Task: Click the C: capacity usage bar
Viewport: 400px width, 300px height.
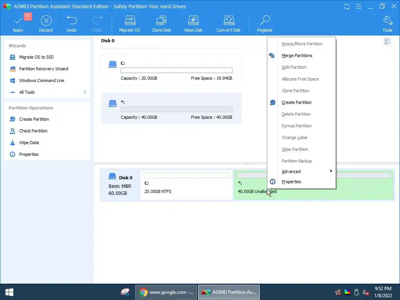Action: [177, 70]
